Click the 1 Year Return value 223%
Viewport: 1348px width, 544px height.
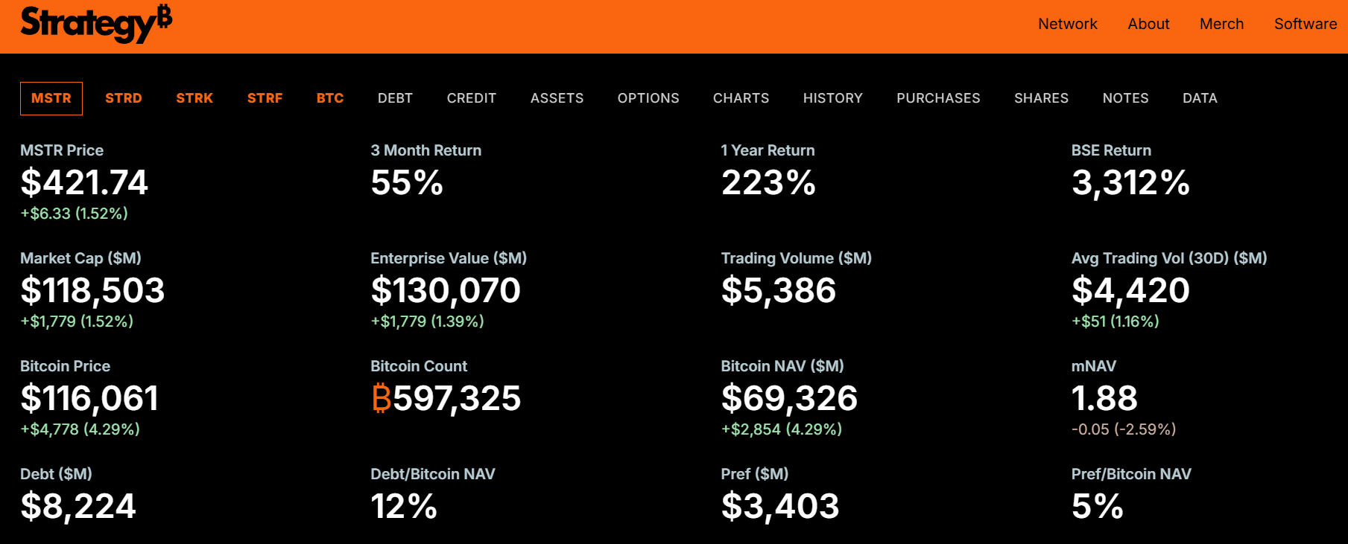(x=768, y=182)
